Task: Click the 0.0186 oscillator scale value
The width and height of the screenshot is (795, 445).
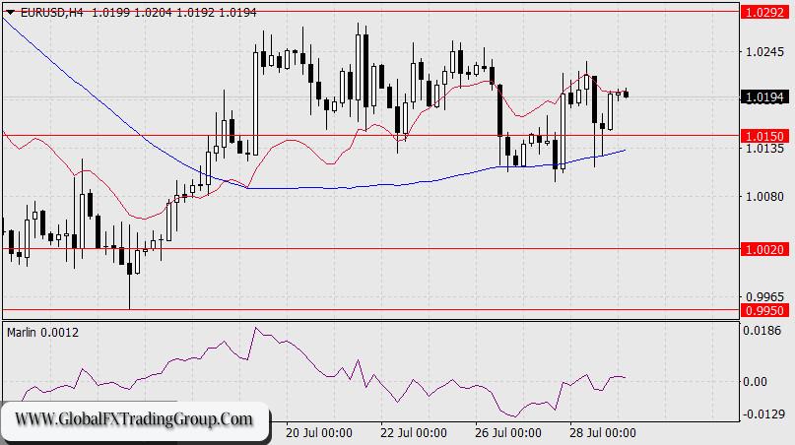Action: pyautogui.click(x=762, y=331)
